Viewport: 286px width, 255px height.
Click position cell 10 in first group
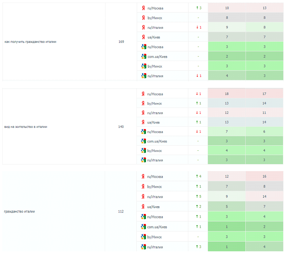tap(227, 8)
